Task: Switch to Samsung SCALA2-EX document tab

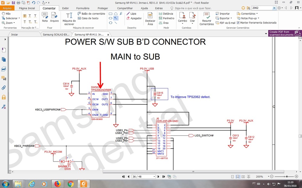Action: [x=56, y=35]
